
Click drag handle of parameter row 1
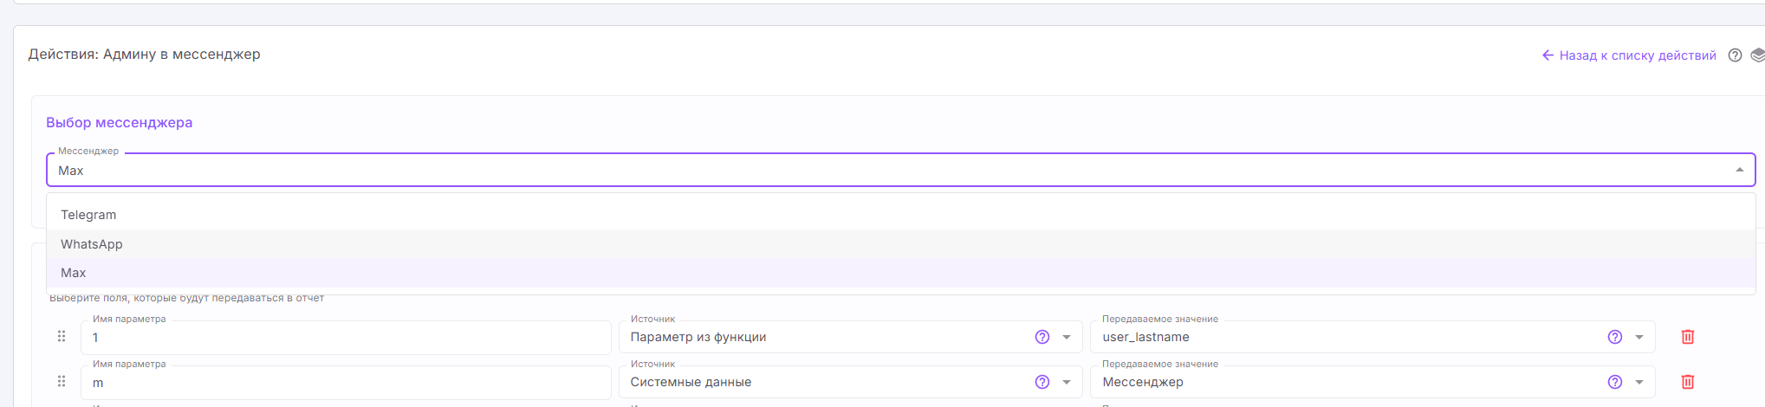click(x=62, y=336)
